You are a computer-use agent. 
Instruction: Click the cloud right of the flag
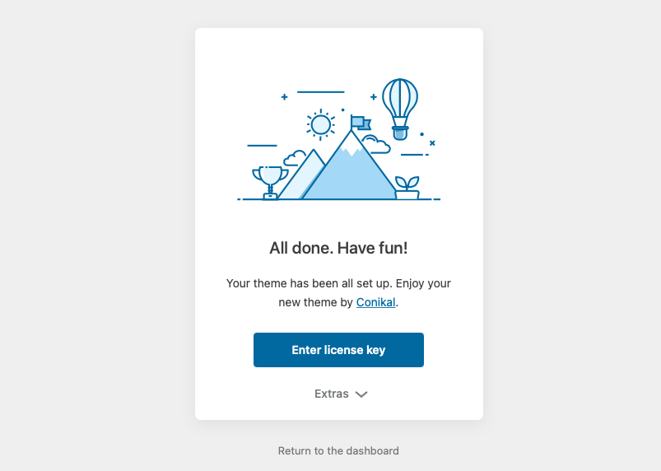pyautogui.click(x=376, y=145)
